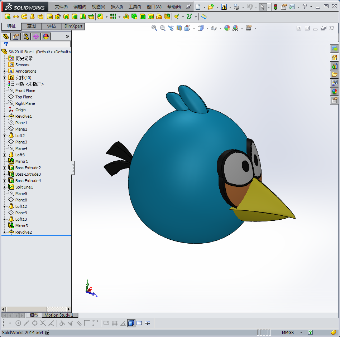Screen dimensions: 340x337
Task: Expand the Loft2 feature
Action: click(x=4, y=136)
